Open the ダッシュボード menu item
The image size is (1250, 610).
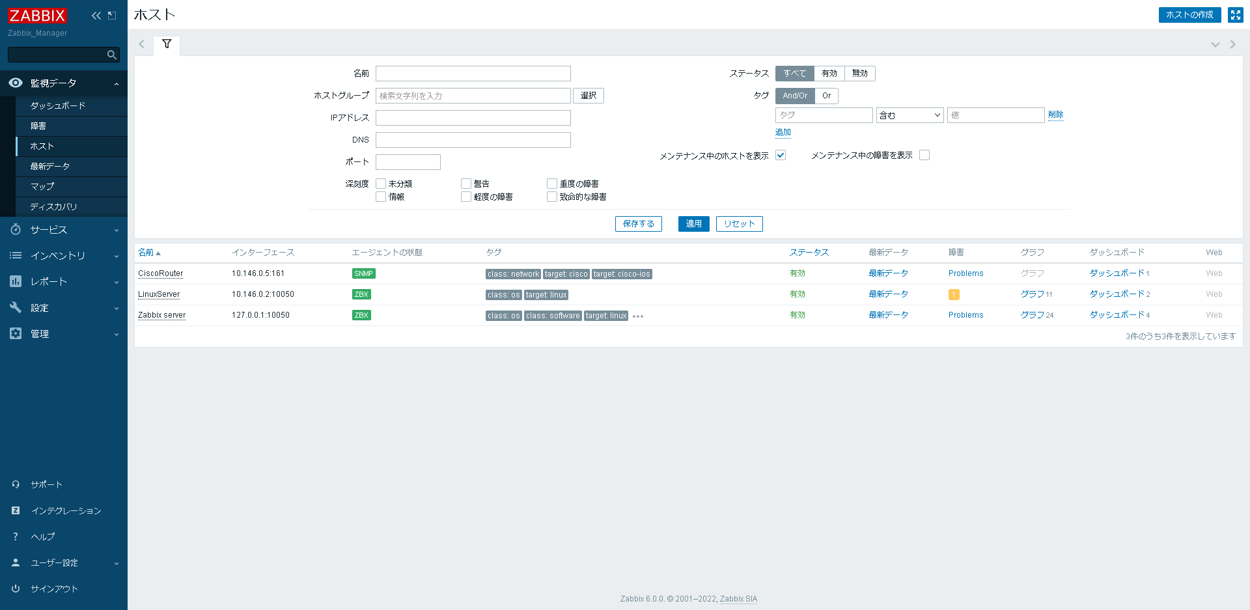pyautogui.click(x=72, y=106)
